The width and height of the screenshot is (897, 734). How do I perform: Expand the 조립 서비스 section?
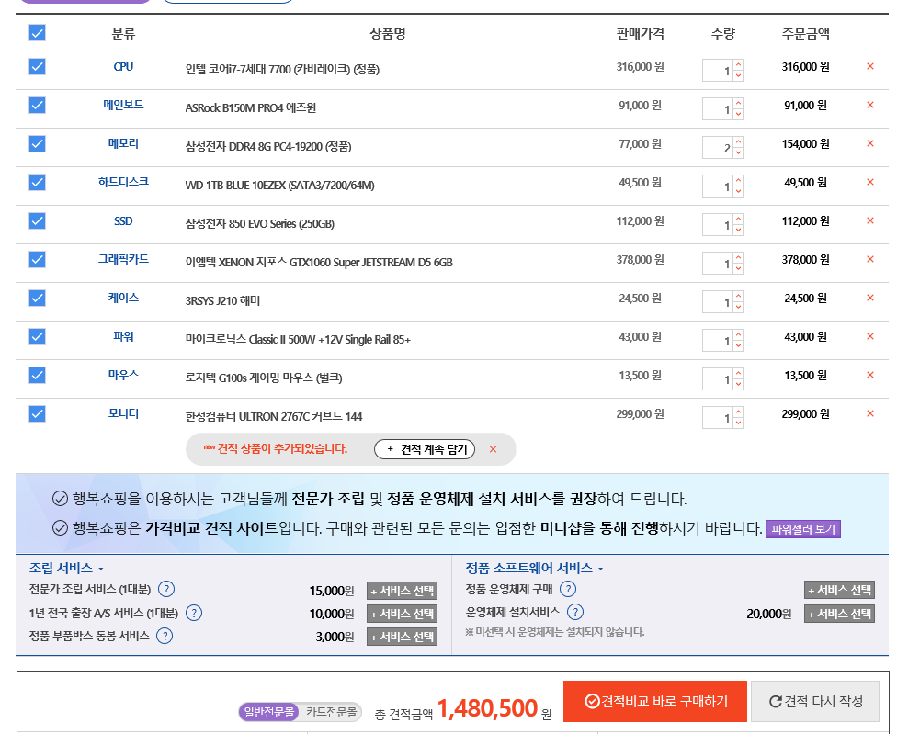tap(66, 569)
